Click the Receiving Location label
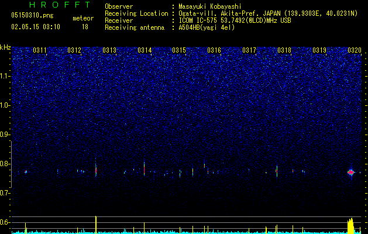 tap(136, 13)
